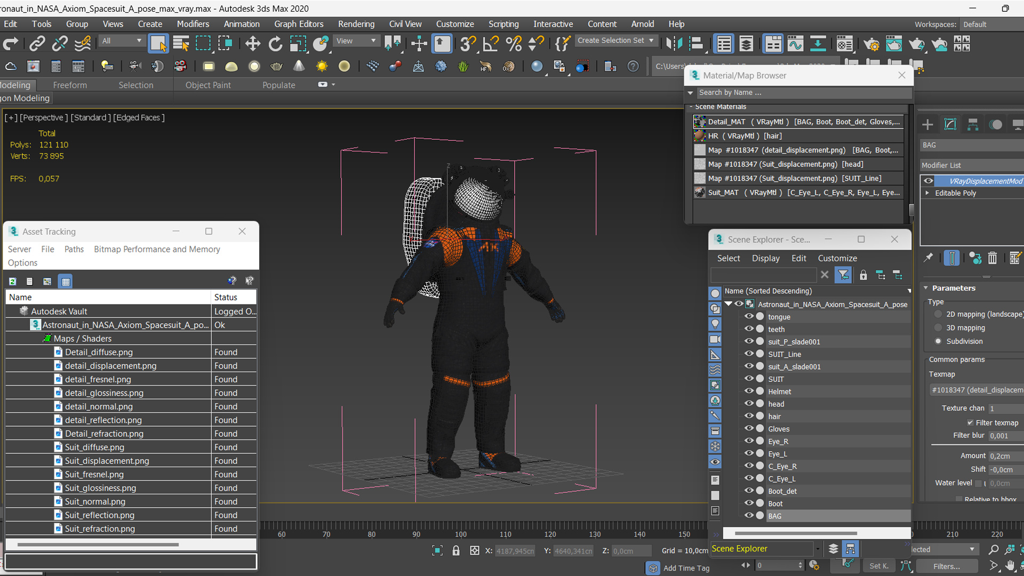Hide the Gloves object
The image size is (1024, 576).
pyautogui.click(x=749, y=428)
